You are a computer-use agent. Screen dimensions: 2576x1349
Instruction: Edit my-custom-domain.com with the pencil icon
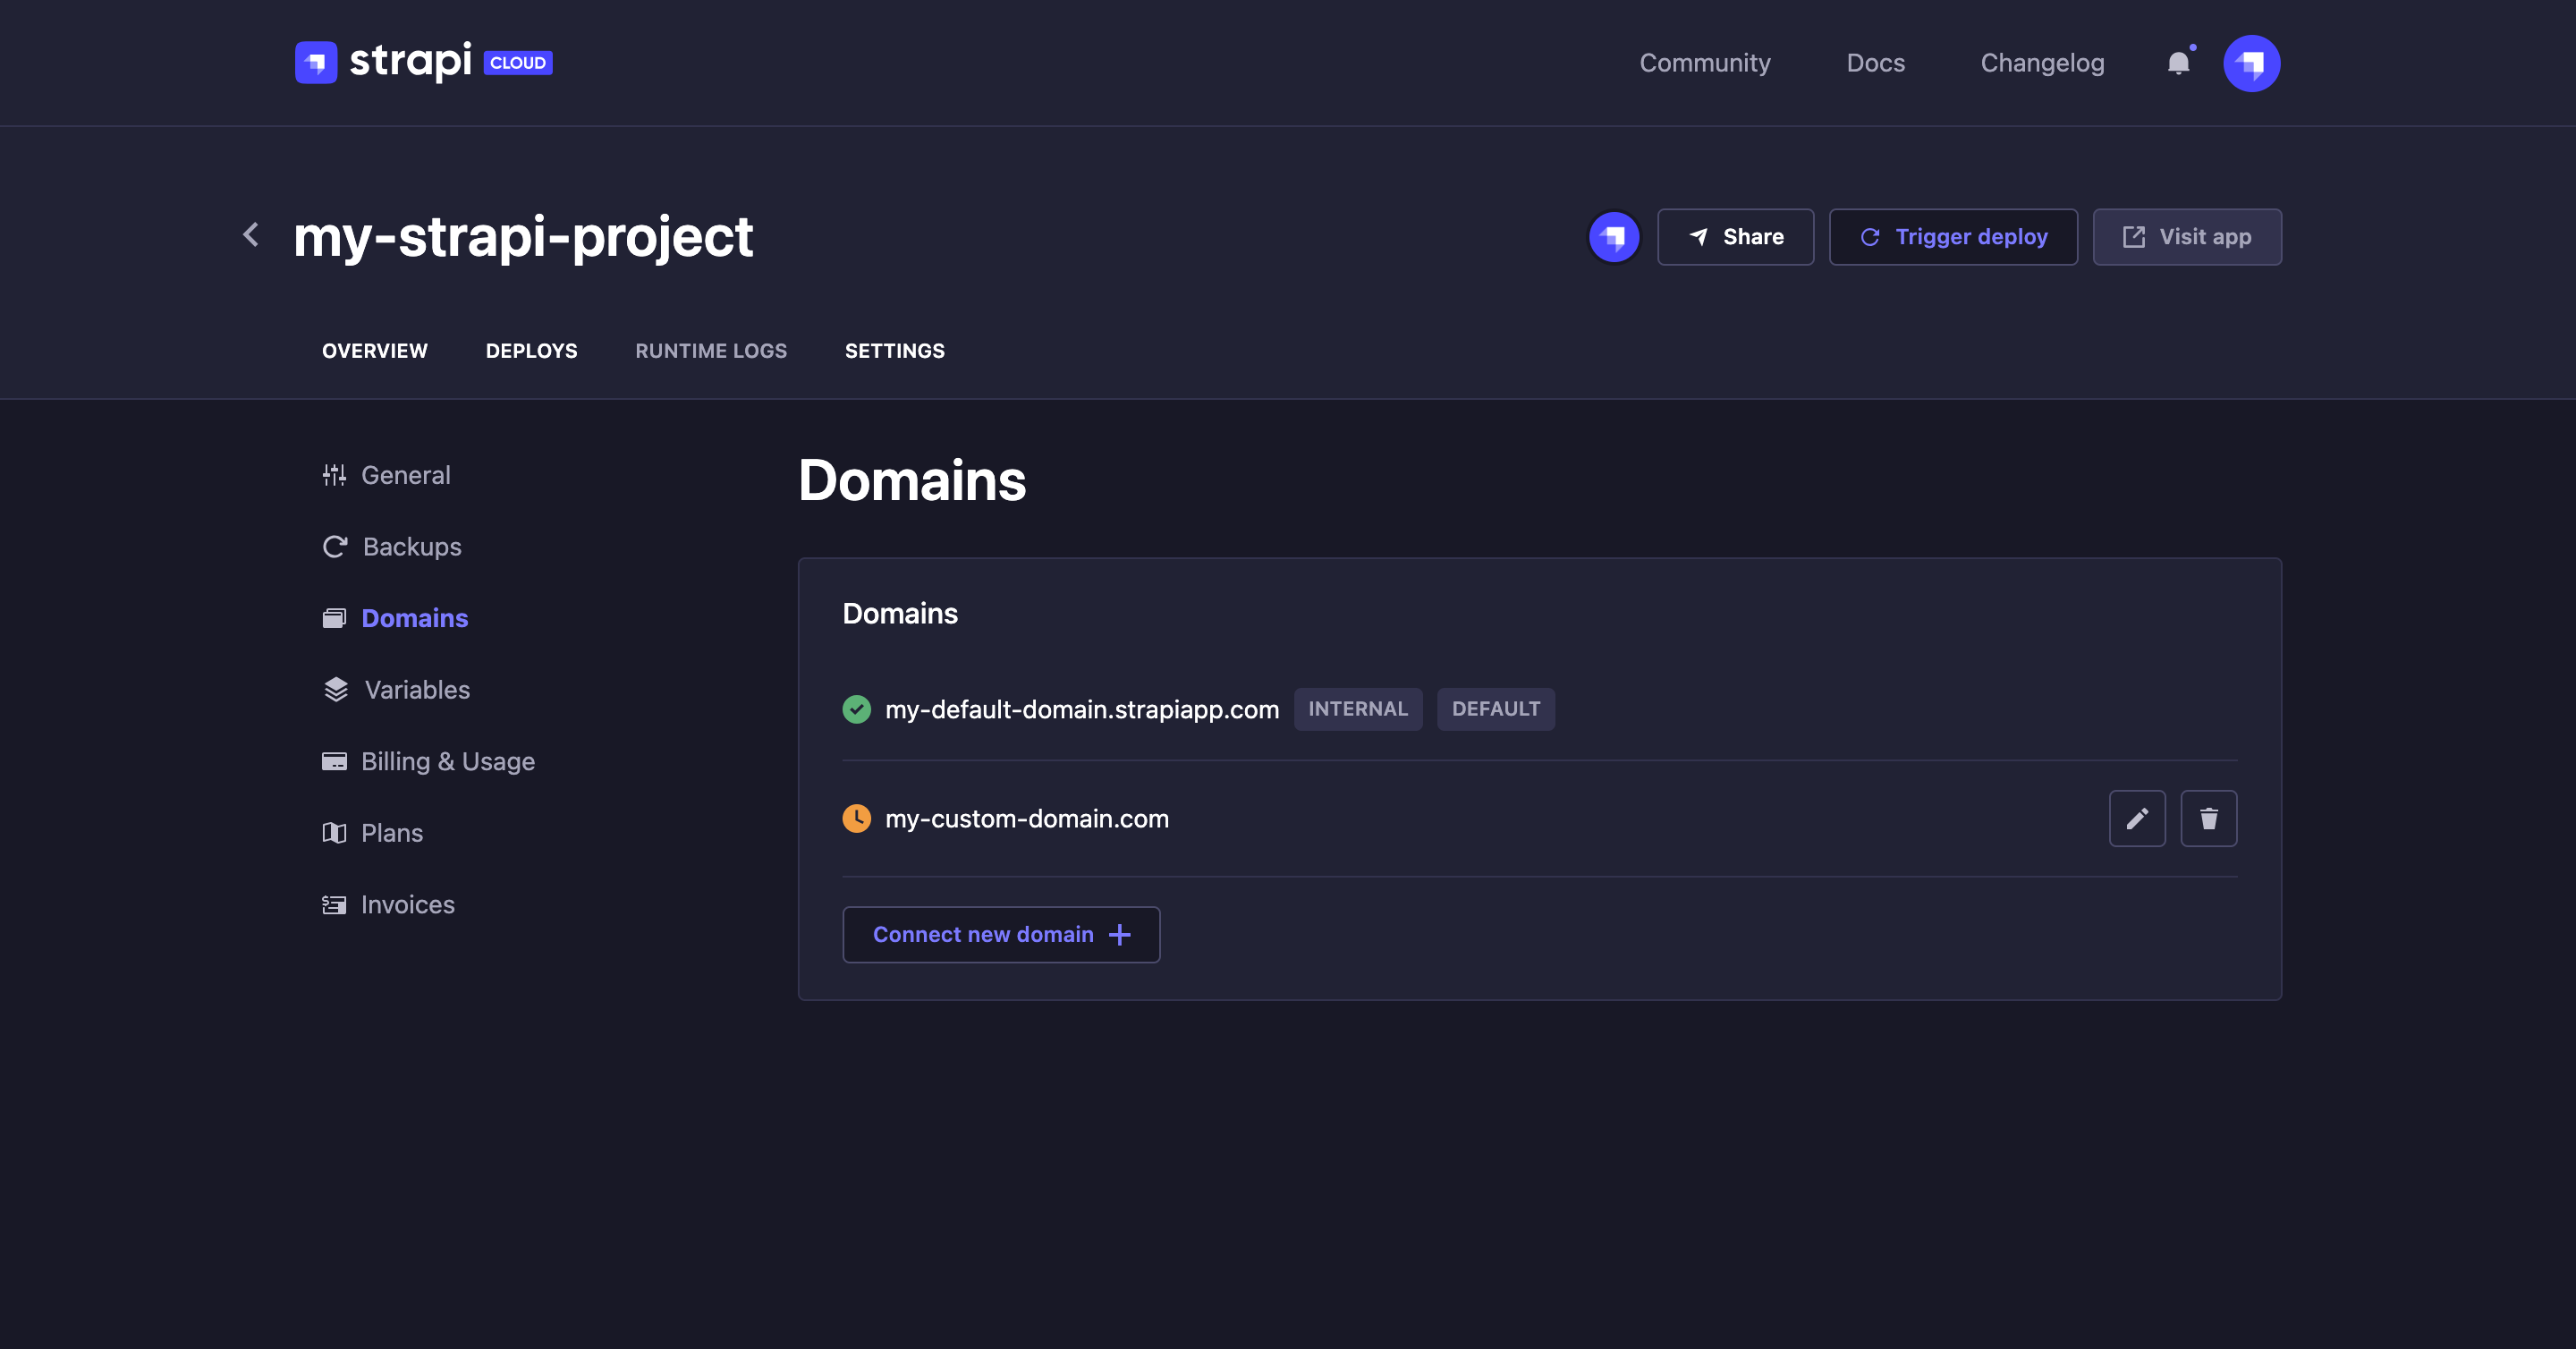2138,818
